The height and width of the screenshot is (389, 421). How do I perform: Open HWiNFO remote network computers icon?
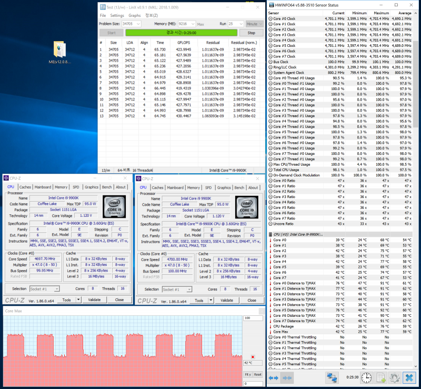(332, 378)
